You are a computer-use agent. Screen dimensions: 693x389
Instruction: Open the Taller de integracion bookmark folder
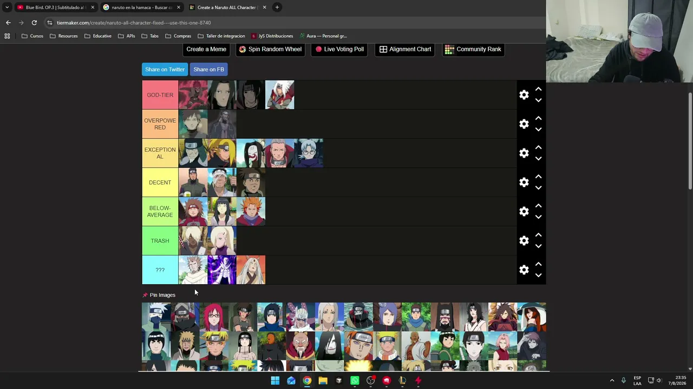pos(221,36)
